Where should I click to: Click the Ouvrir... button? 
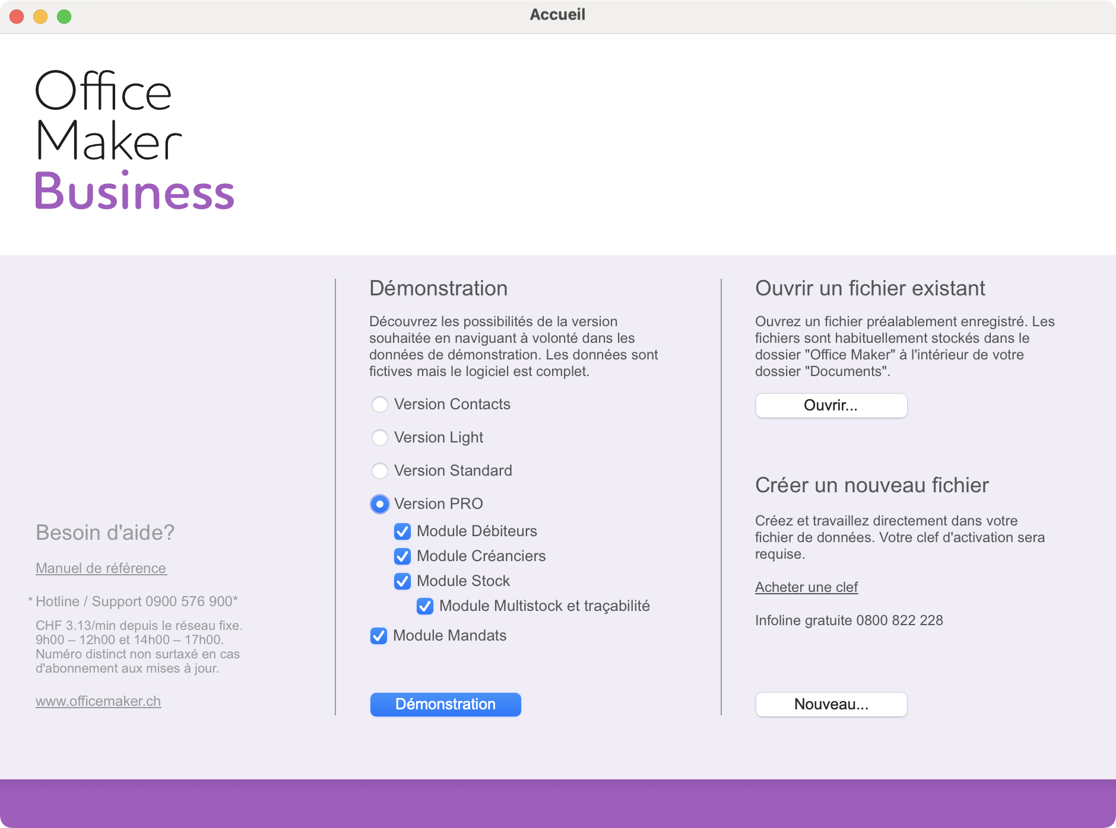831,406
